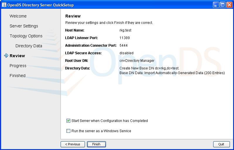
Task: Enable Run the server as a Windows Service
Action: tap(68, 131)
